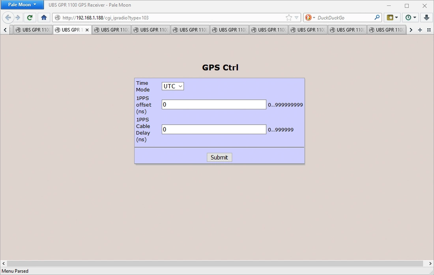Maximize the Pale Moon window
The height and width of the screenshot is (275, 434).
[x=407, y=5]
